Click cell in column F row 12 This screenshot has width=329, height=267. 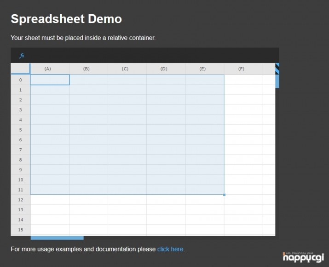pos(243,200)
